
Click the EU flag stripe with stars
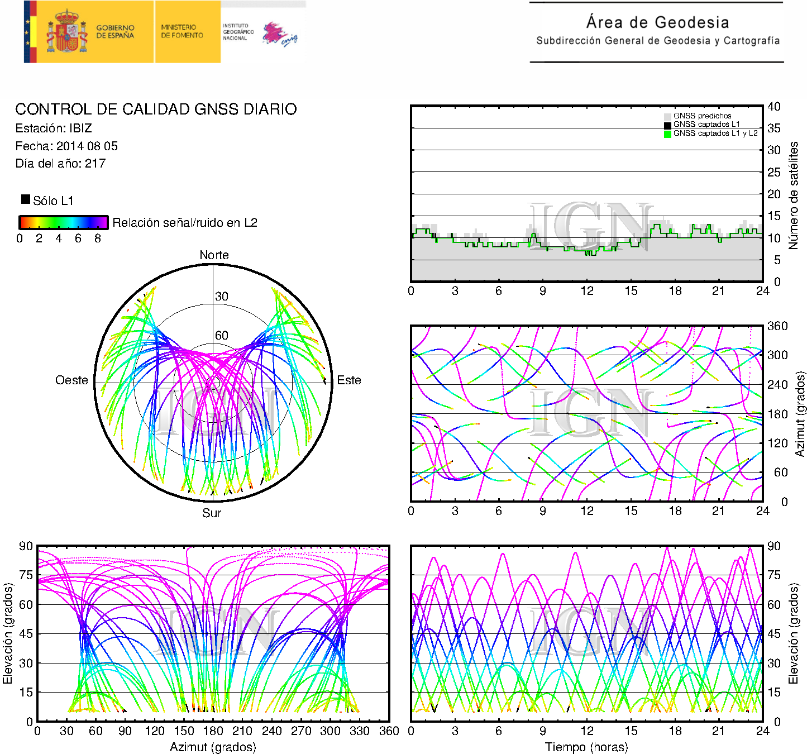click(x=27, y=32)
